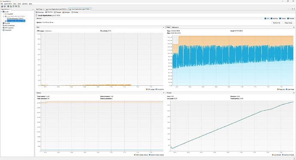Open the Sampler view
Screen dimensions: 296x160
66,12
